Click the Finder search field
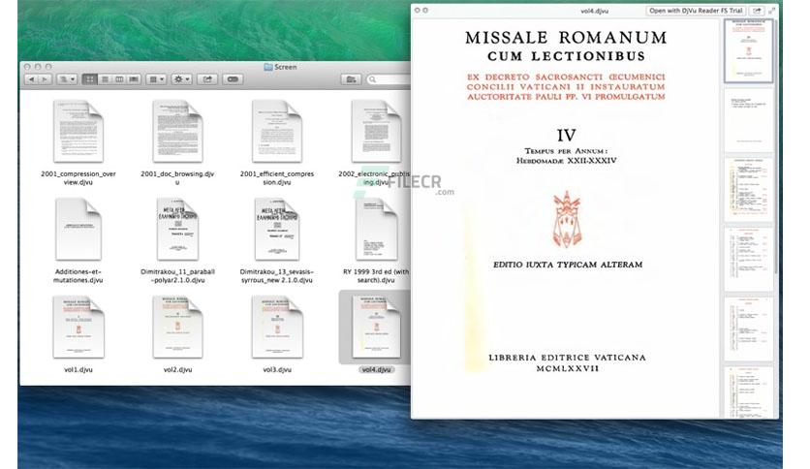The width and height of the screenshot is (810, 469). point(389,79)
